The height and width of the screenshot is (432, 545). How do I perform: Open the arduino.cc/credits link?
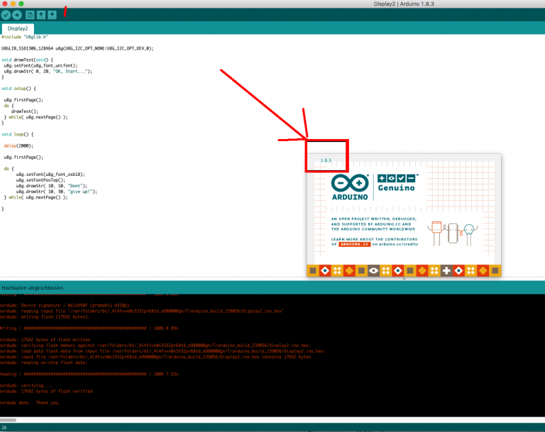(x=402, y=245)
